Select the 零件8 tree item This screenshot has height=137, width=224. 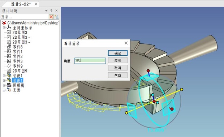tap(18, 47)
